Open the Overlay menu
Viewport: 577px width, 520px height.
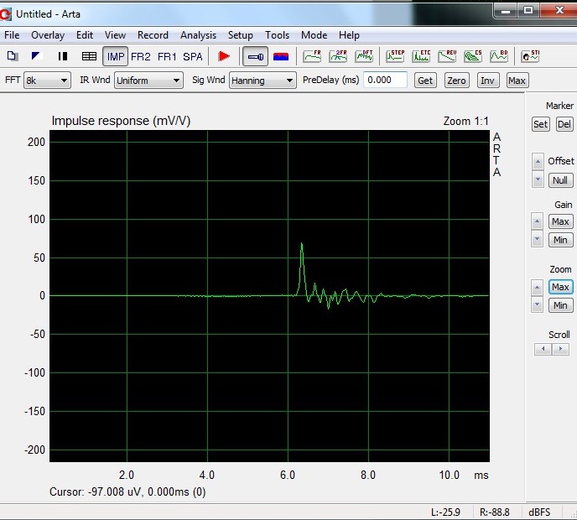[48, 35]
